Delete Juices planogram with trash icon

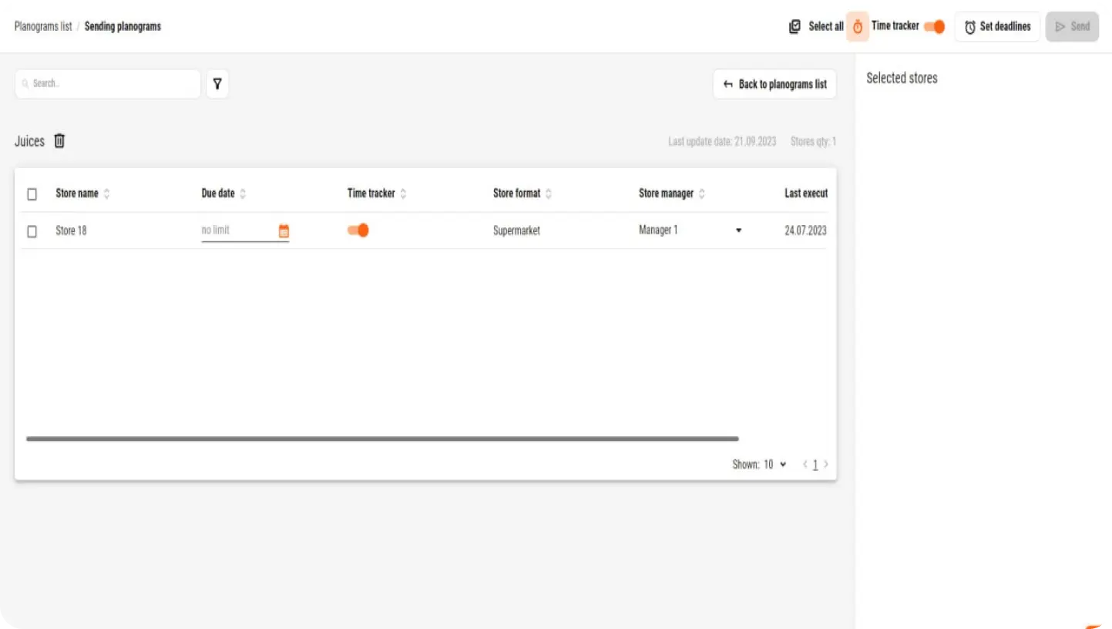click(59, 141)
